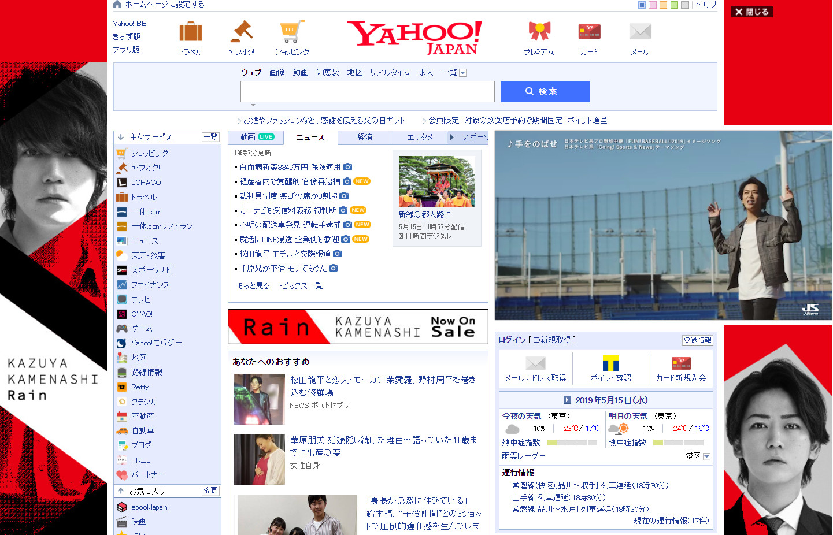Screen dimensions: 833x535
Task: Open the Yahoo! BB link at top left
Action: click(130, 24)
